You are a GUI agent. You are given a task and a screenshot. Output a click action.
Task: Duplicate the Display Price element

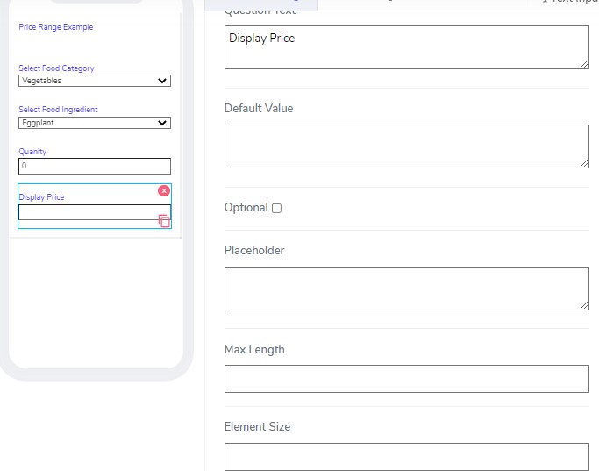point(164,221)
